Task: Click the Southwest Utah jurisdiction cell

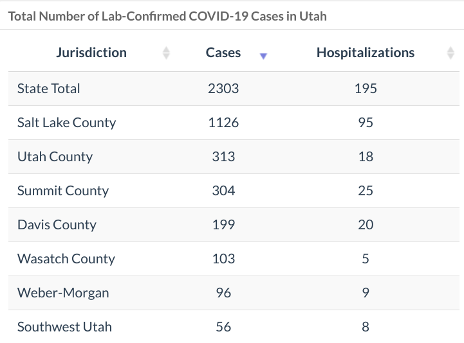Action: [64, 327]
